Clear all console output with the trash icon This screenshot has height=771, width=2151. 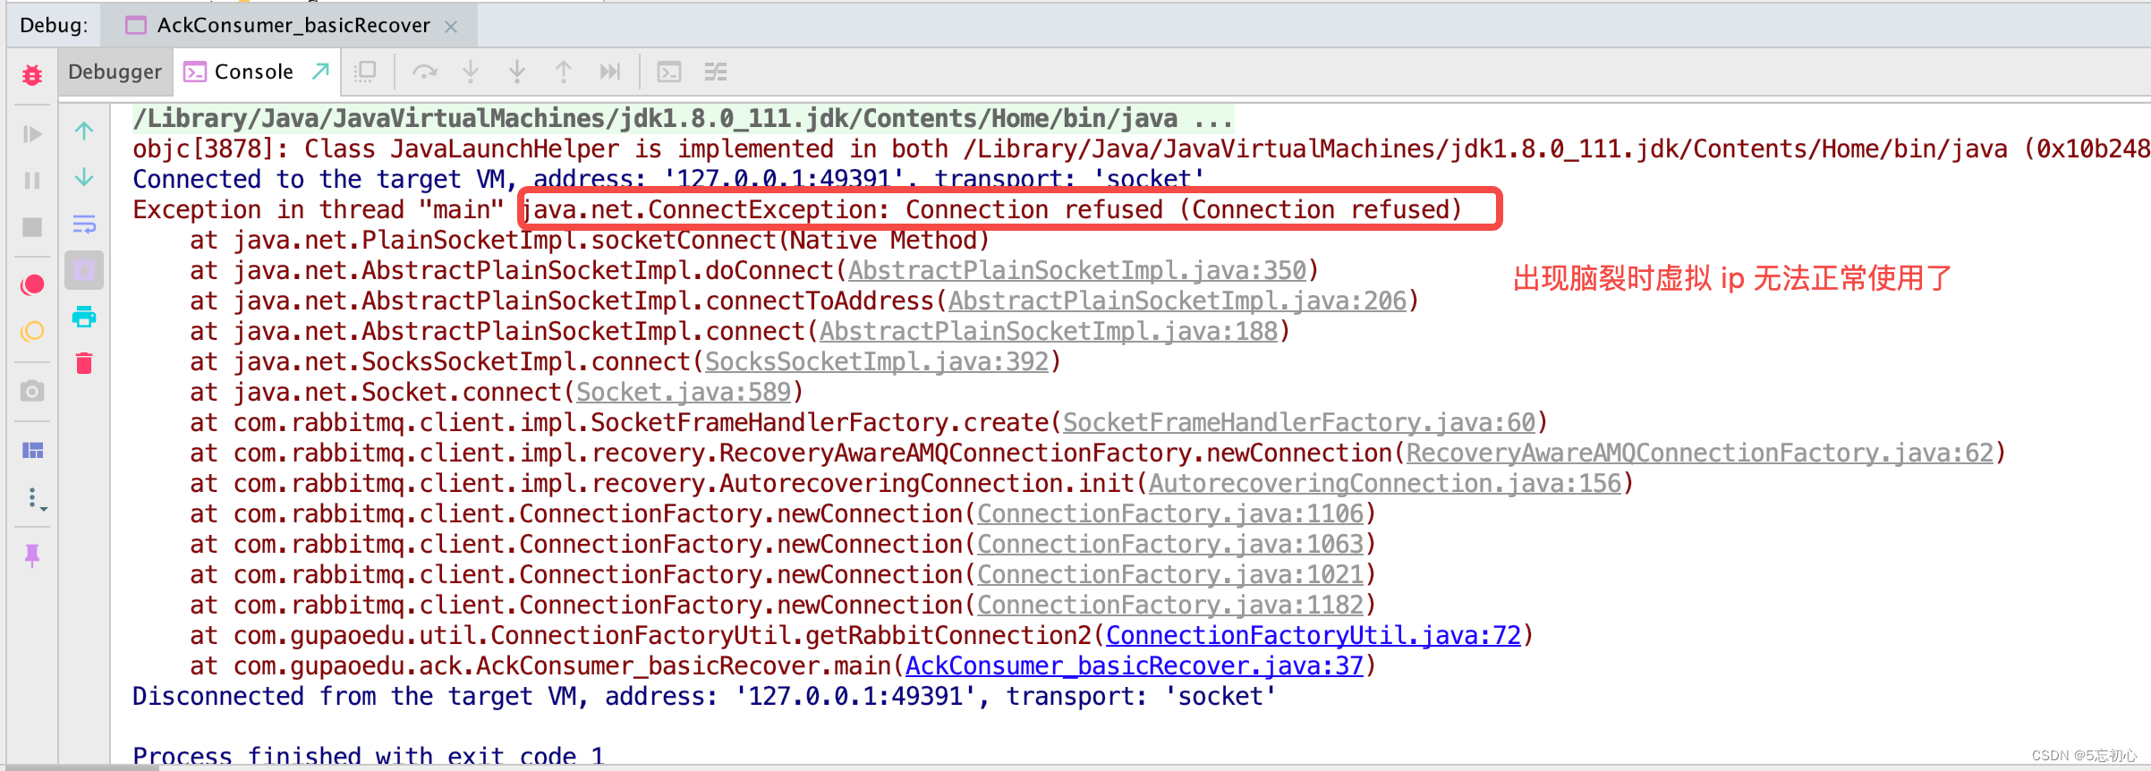(84, 363)
